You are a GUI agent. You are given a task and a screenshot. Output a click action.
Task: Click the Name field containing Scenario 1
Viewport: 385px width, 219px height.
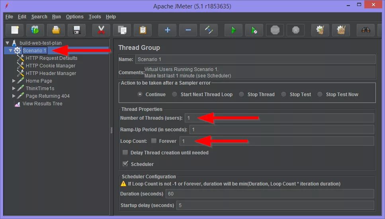point(255,59)
